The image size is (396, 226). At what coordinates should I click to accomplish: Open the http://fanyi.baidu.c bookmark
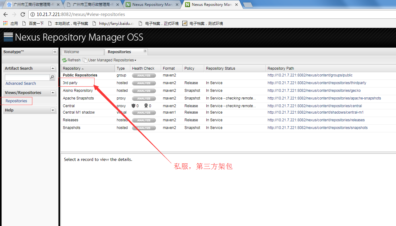click(x=113, y=23)
